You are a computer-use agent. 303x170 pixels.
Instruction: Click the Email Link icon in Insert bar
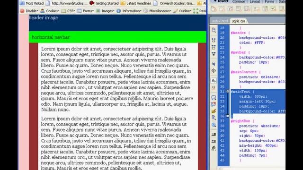pyautogui.click(x=222, y=9)
